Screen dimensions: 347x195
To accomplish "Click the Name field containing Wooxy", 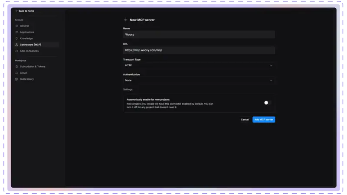I will [199, 35].
